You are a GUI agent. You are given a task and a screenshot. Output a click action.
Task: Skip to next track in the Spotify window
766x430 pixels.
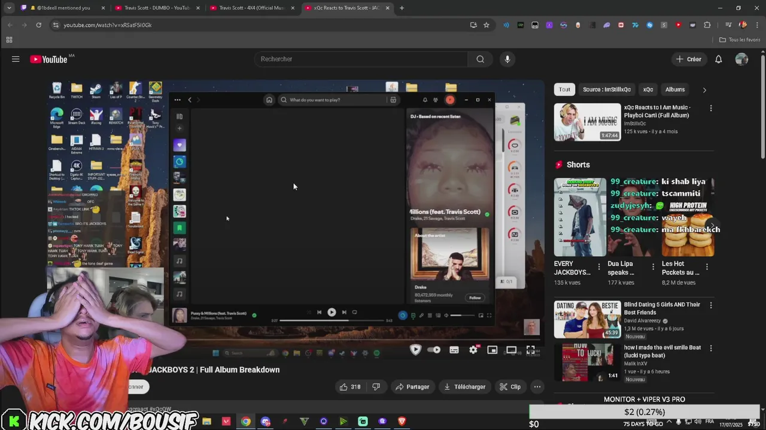point(344,312)
